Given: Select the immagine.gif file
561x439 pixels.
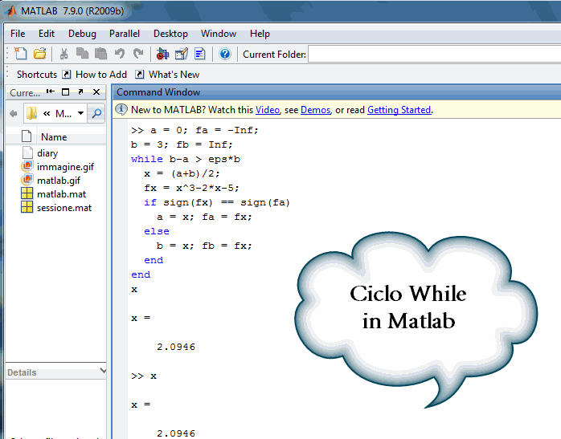Looking at the screenshot, I should pos(65,167).
